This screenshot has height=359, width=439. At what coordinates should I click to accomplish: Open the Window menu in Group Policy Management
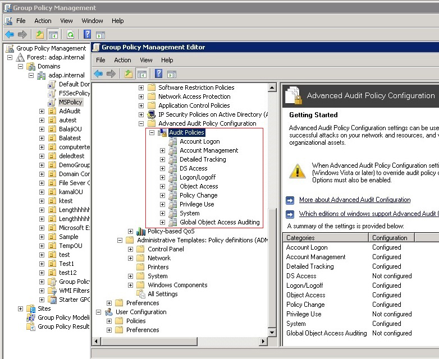click(x=92, y=21)
